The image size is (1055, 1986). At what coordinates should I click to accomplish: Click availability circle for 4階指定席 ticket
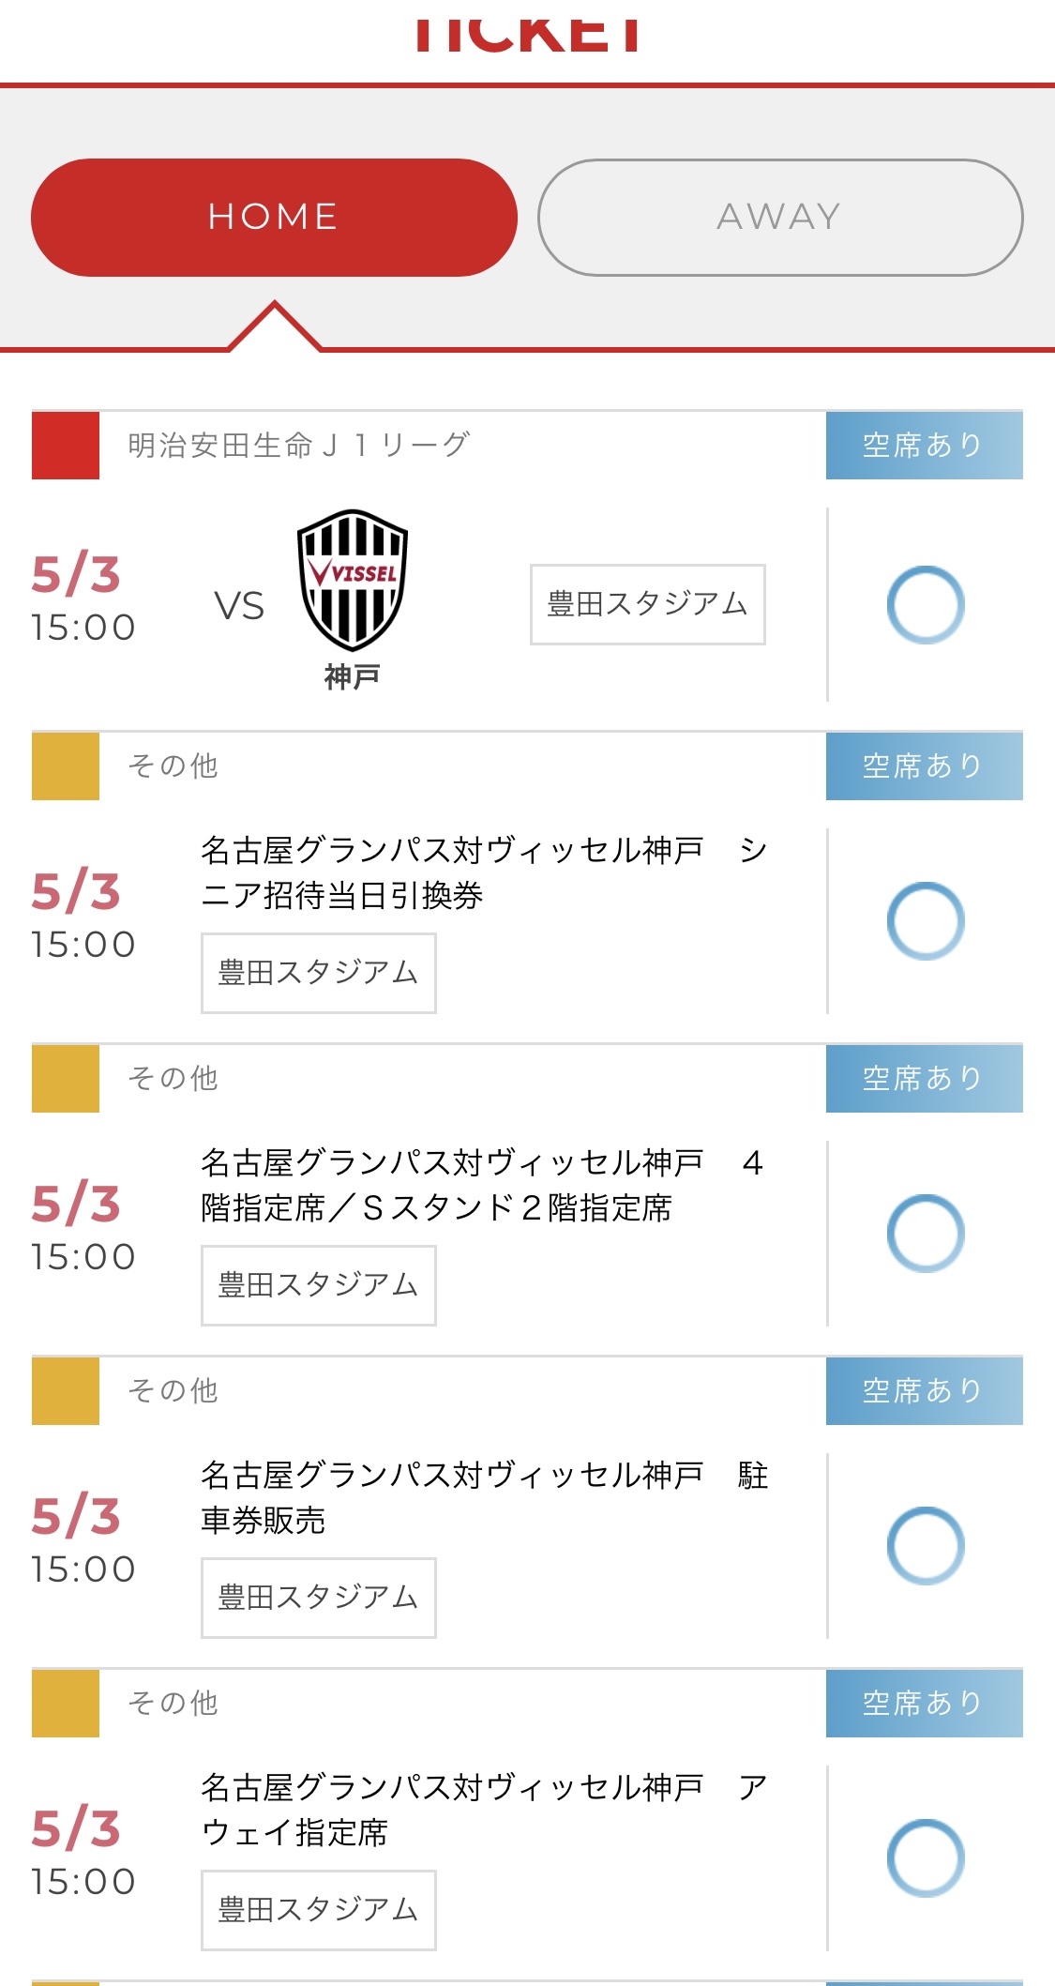coord(926,1234)
